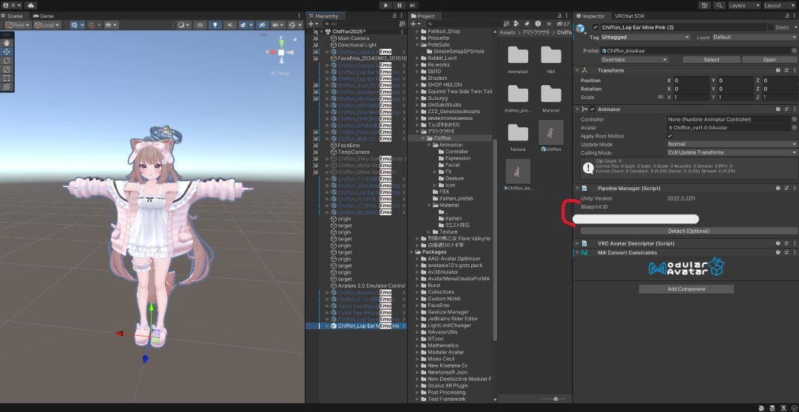Click the Add Component button
799x412 pixels.
point(687,289)
